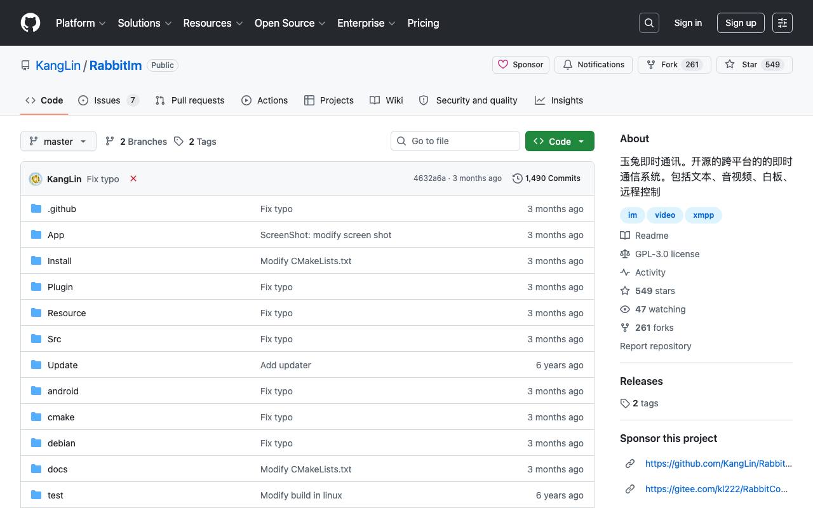Open the gitee.com sponsor link
The height and width of the screenshot is (508, 813).
click(716, 489)
